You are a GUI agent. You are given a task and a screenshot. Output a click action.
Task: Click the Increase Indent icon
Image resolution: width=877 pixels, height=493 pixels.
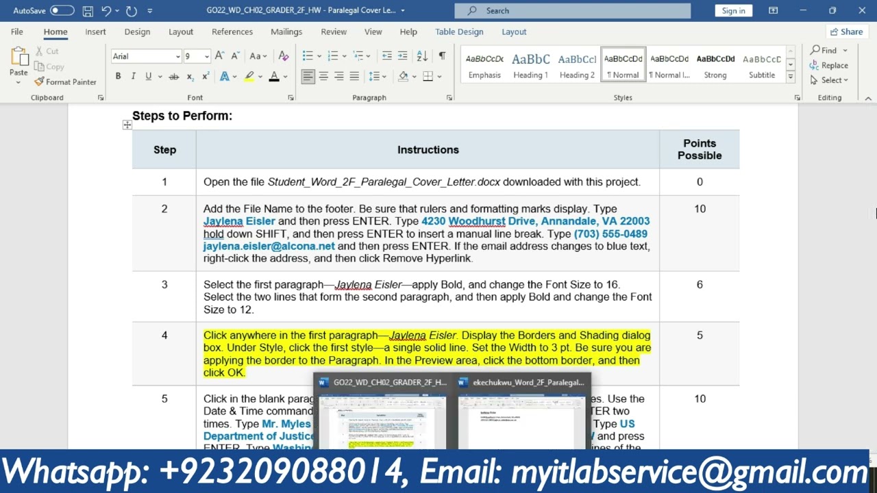402,56
